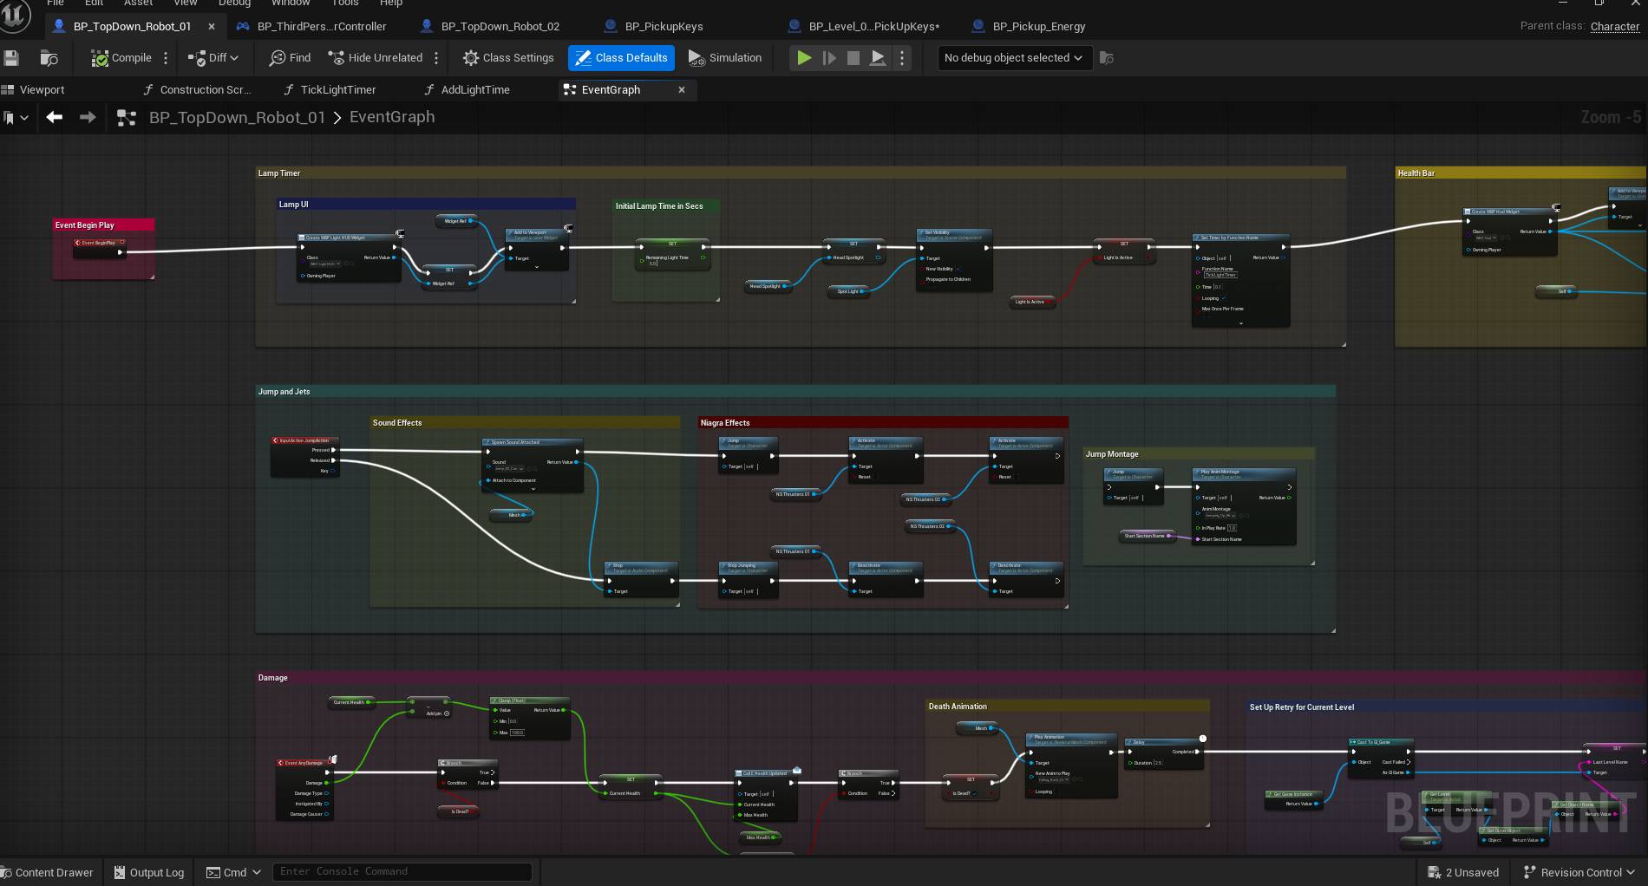Browse to asset in Content Browser
Screen dimensions: 1648x886
click(x=49, y=58)
